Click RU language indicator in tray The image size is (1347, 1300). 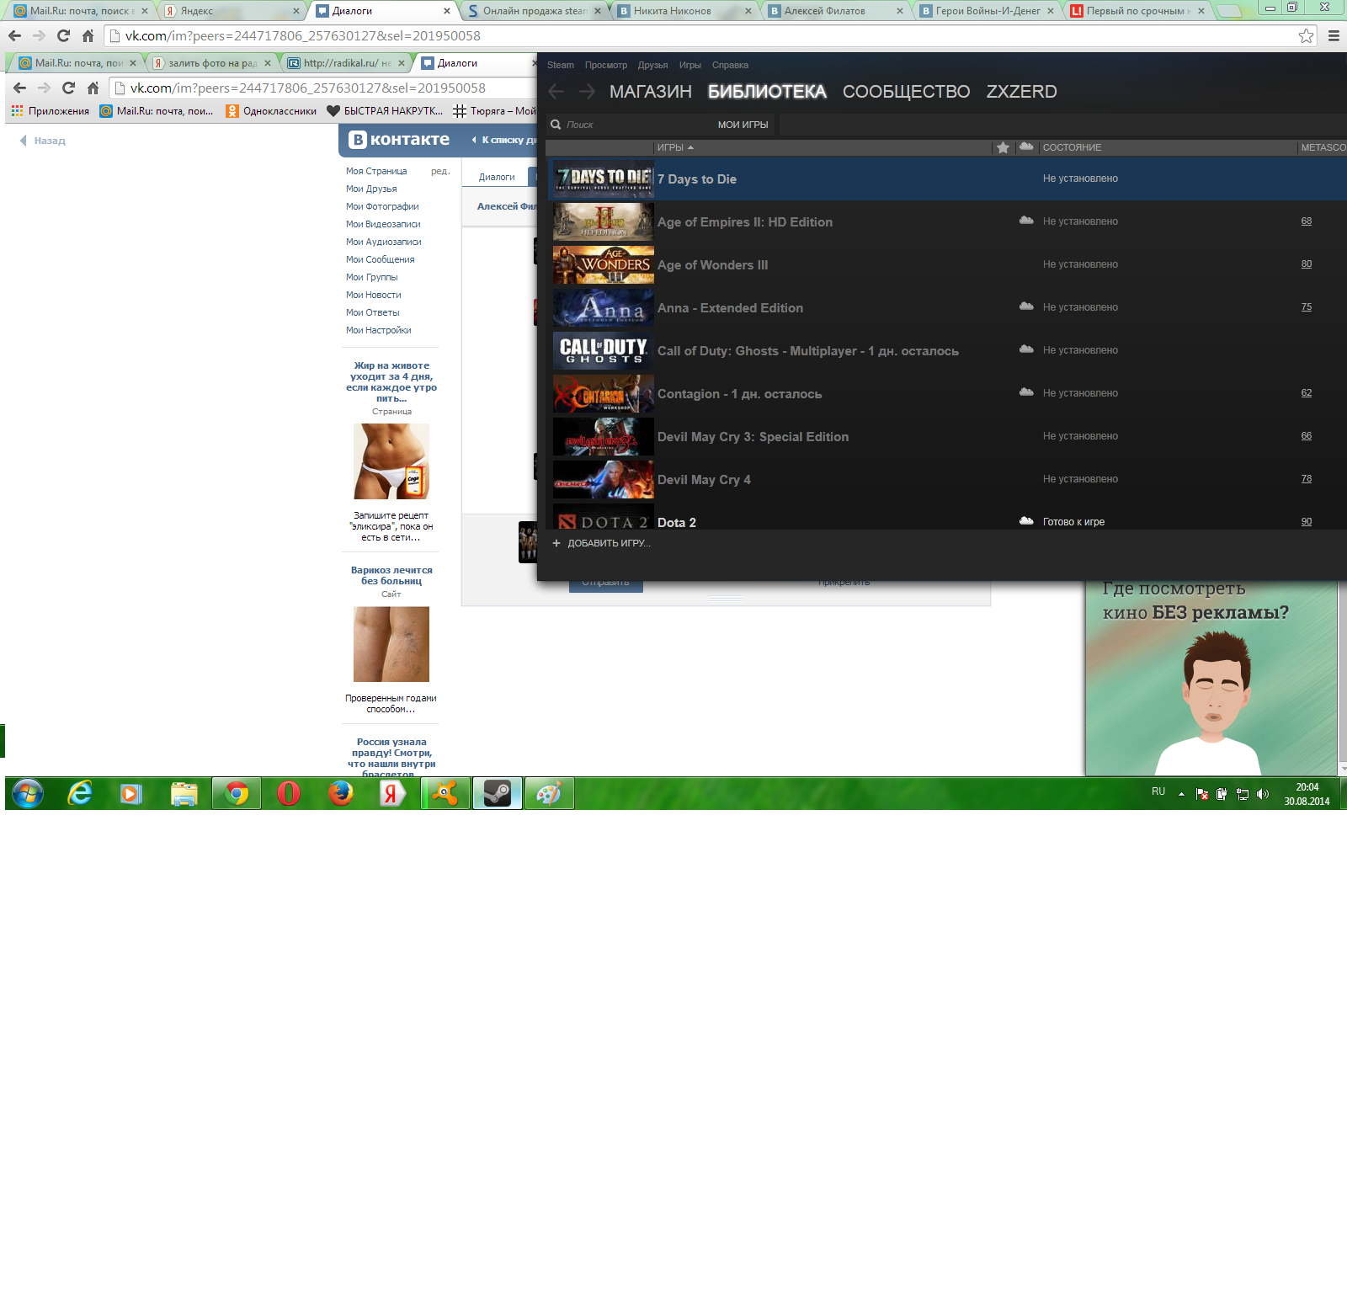click(x=1158, y=791)
